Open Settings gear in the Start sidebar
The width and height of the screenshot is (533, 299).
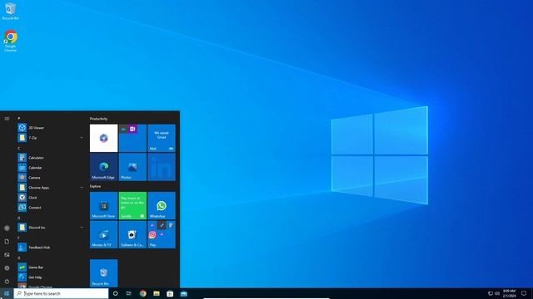7,267
